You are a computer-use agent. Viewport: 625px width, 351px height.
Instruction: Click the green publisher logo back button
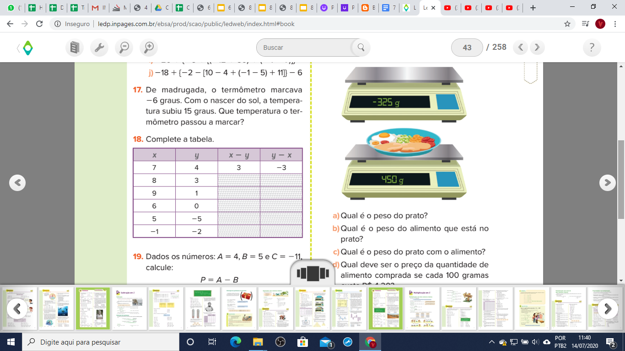click(x=25, y=48)
